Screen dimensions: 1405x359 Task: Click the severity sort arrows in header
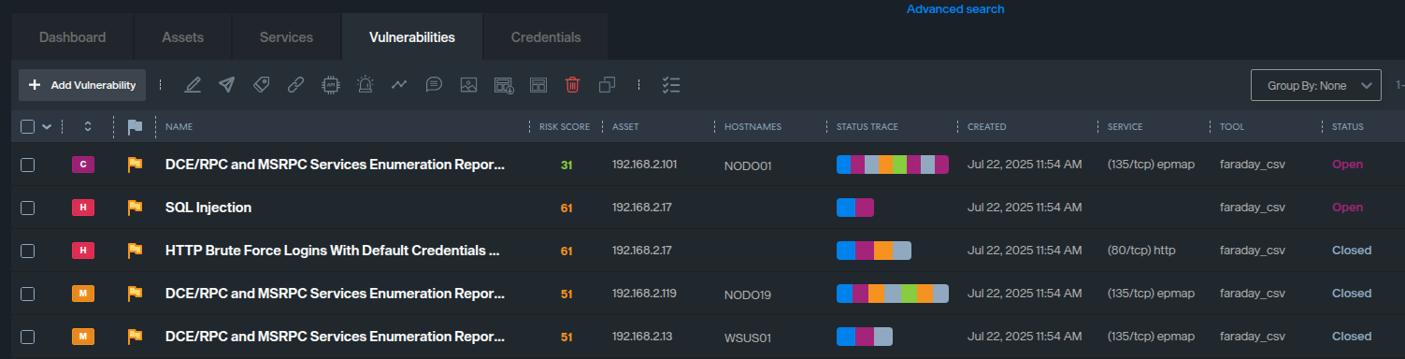coord(88,126)
